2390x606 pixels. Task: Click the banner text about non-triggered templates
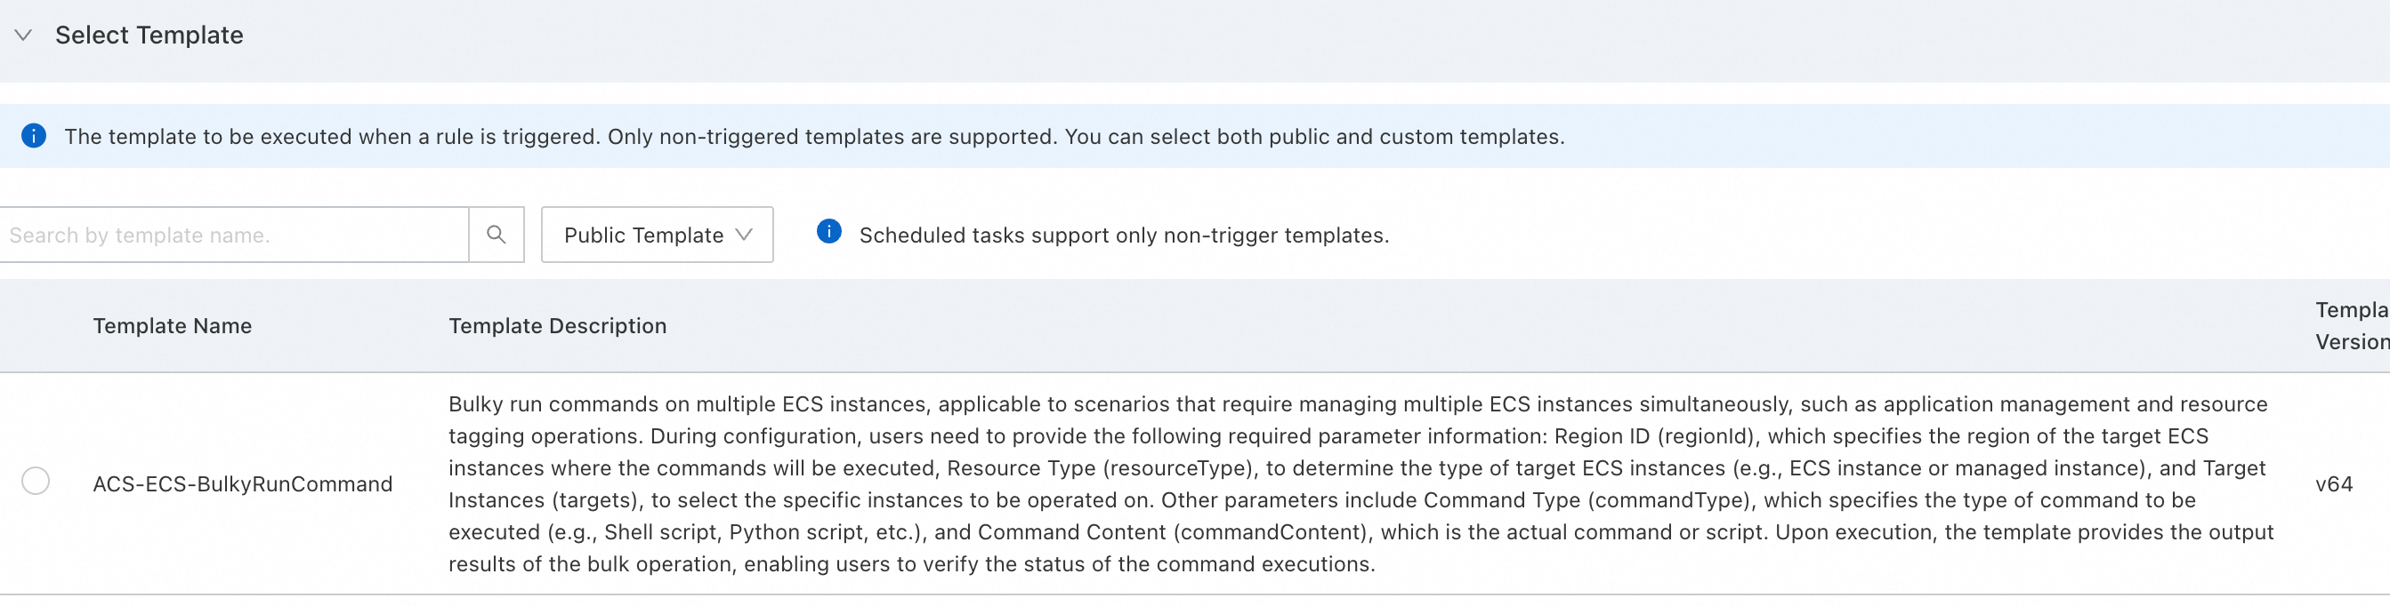[813, 137]
